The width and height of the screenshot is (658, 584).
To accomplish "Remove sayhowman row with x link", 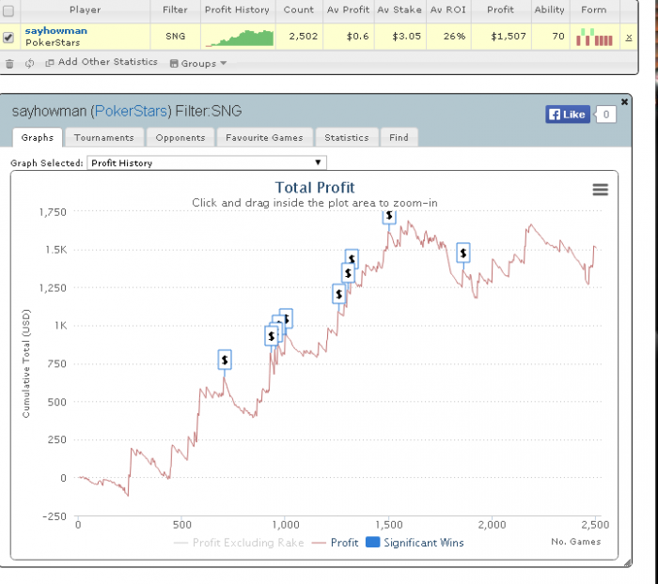I will coord(629,38).
